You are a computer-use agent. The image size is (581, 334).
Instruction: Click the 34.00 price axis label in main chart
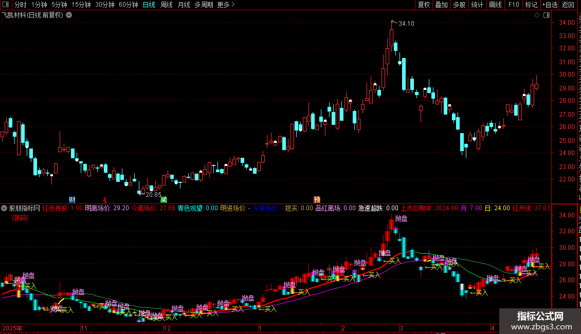(x=567, y=23)
